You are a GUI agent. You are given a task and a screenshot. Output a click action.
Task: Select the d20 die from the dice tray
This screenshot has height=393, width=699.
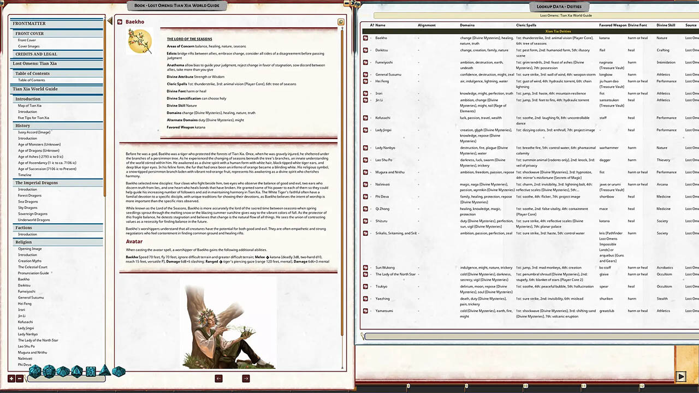pos(35,371)
